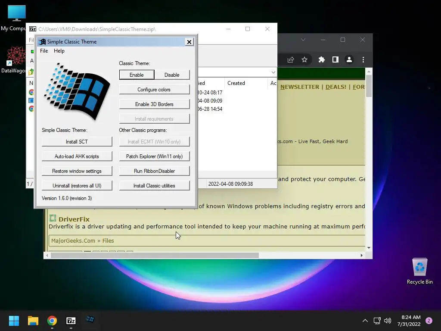The height and width of the screenshot is (331, 441).
Task: Click MajorGeeks.Com breadcrumb link
Action: tap(73, 240)
